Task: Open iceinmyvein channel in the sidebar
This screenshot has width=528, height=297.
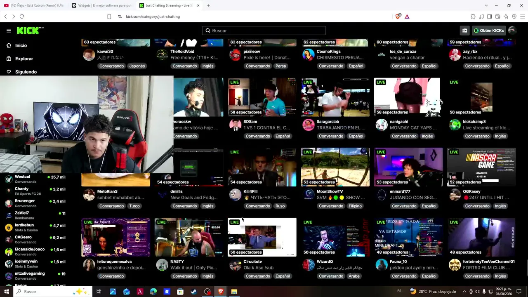Action: 35,264
